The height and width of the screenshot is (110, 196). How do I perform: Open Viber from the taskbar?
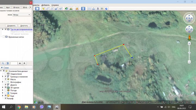pyautogui.click(x=41, y=107)
